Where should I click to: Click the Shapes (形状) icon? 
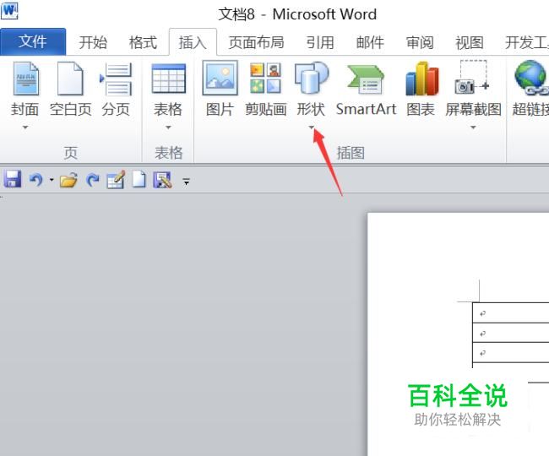coord(312,78)
